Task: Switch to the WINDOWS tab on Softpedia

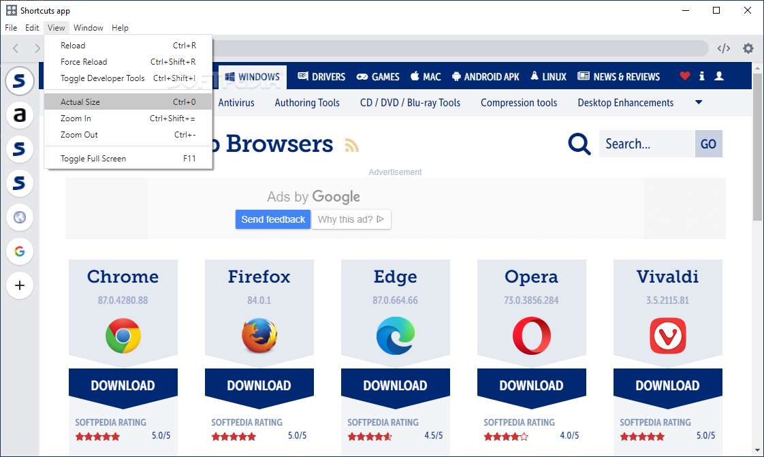Action: tap(253, 76)
